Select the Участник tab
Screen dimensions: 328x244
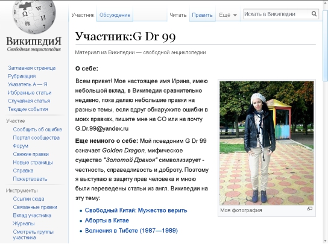(83, 15)
